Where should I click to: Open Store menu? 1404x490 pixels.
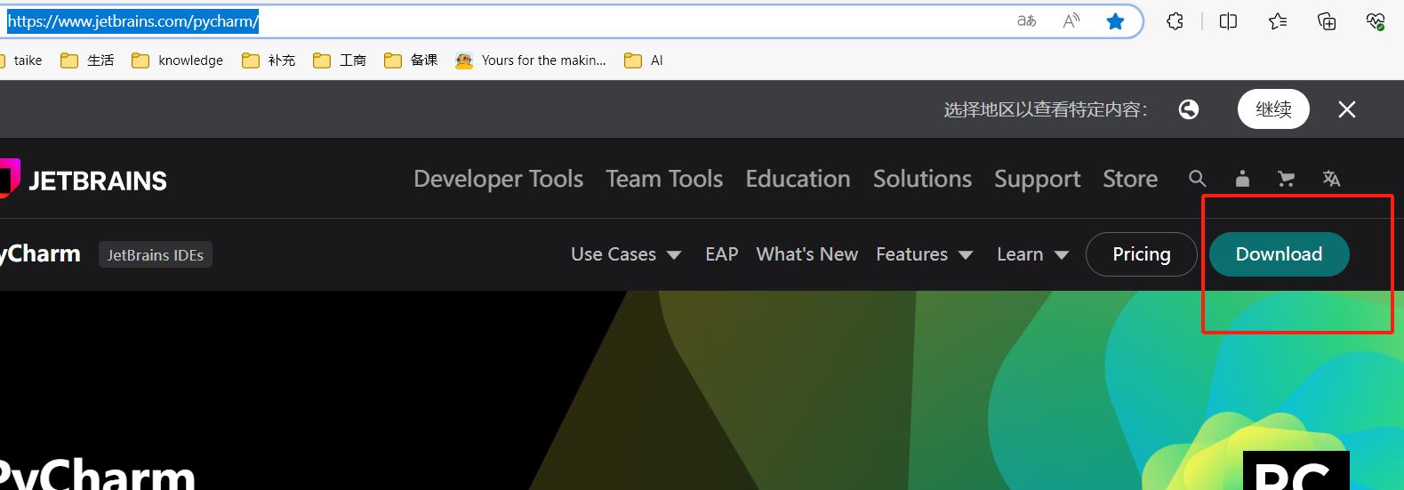click(1130, 179)
